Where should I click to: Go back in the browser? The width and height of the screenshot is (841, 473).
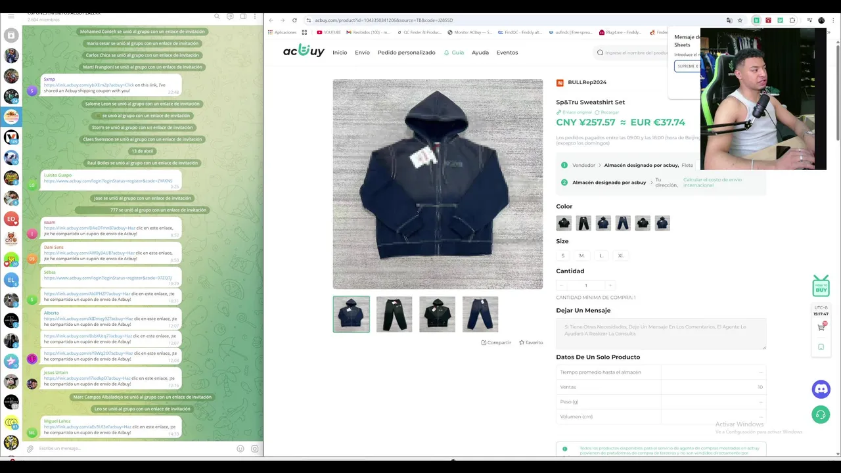coord(271,20)
